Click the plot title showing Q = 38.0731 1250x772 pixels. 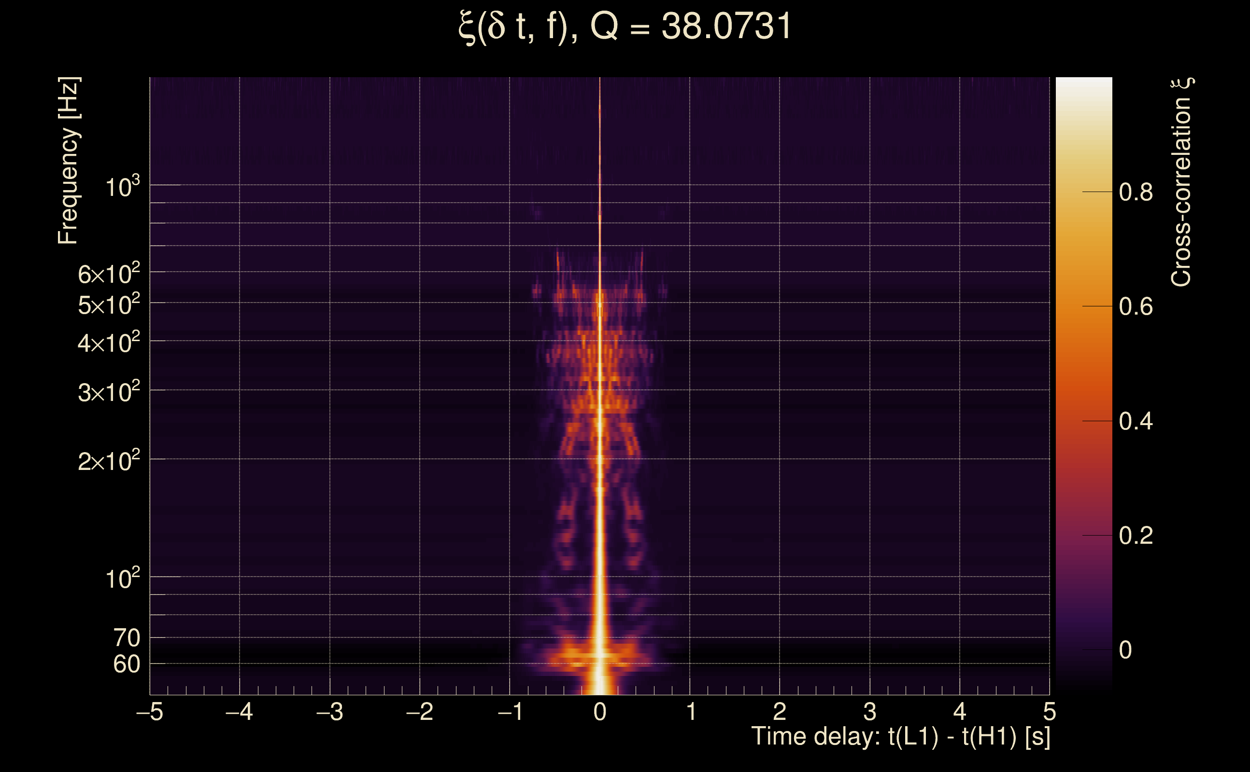(x=625, y=27)
